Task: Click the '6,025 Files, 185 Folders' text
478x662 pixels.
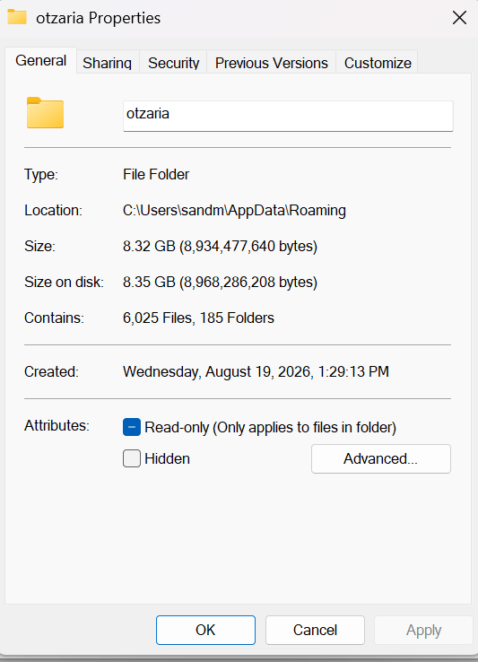Action: tap(198, 318)
